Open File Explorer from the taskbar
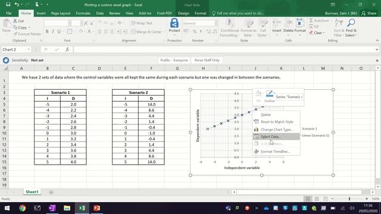Screen dimensions: 381x214 pyautogui.click(x=67, y=208)
